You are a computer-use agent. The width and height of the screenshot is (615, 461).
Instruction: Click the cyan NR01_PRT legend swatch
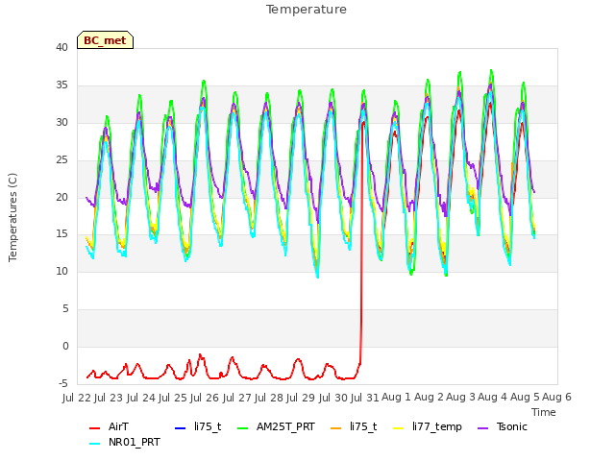94,443
